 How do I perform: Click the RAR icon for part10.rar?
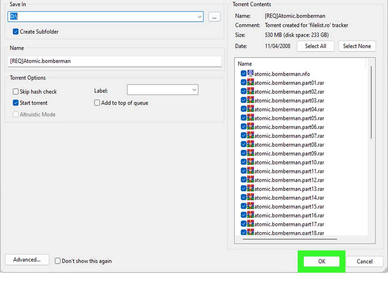click(251, 162)
